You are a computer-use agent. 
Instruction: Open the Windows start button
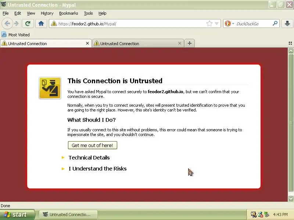coord(17,214)
